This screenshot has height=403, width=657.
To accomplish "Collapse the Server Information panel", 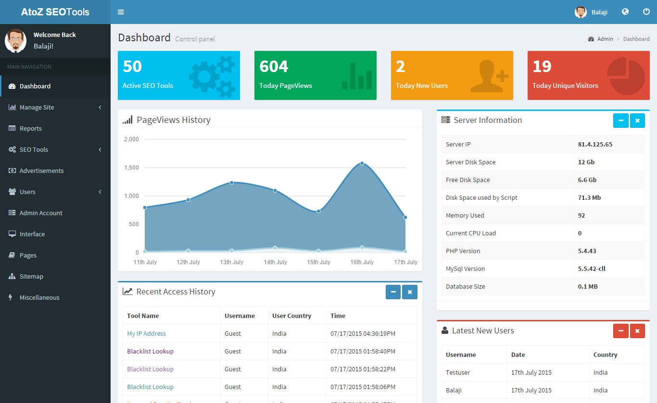I will click(621, 120).
